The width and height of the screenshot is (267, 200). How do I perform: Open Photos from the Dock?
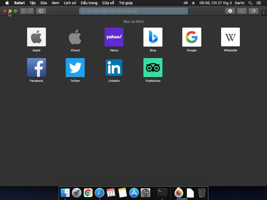179,193
